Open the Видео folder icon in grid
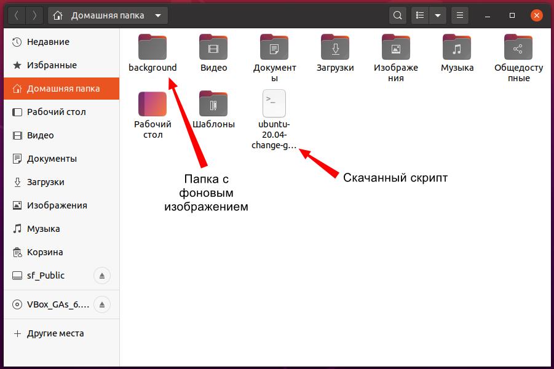Viewport: 554px width, 369px height. tap(213, 47)
